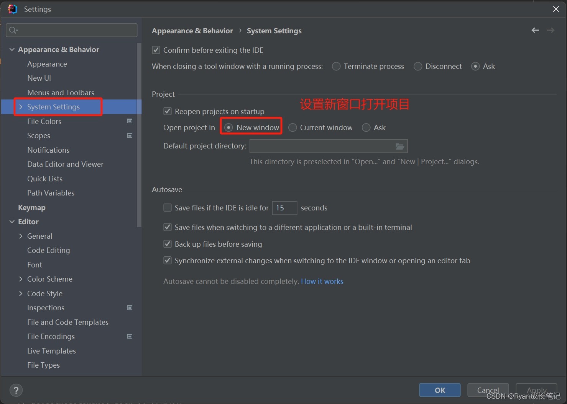Close the Settings dialog with the X
Image resolution: width=567 pixels, height=404 pixels.
[x=556, y=9]
